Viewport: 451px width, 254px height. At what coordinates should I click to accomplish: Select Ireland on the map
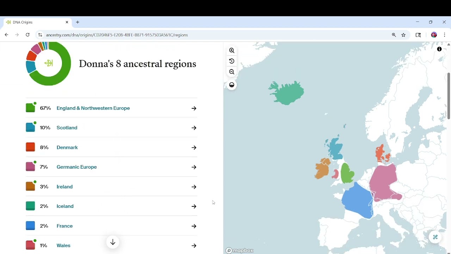(x=322, y=169)
